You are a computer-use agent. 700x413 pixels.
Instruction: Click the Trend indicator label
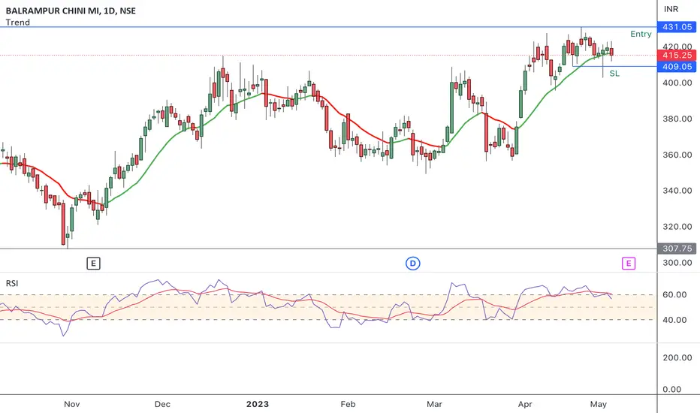18,23
